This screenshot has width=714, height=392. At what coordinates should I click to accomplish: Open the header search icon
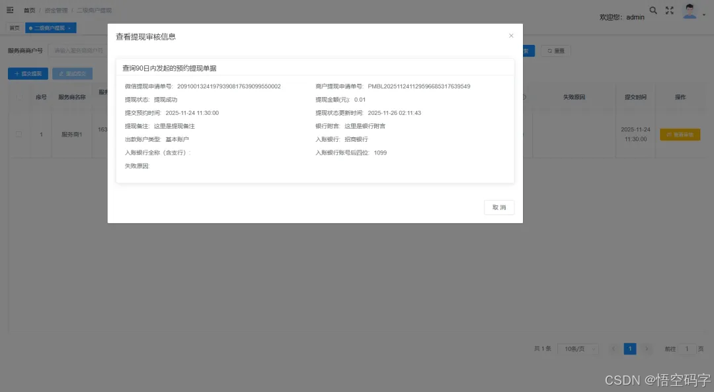coord(653,10)
